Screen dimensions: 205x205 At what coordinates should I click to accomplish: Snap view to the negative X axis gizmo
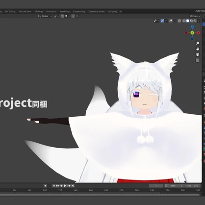point(186,33)
